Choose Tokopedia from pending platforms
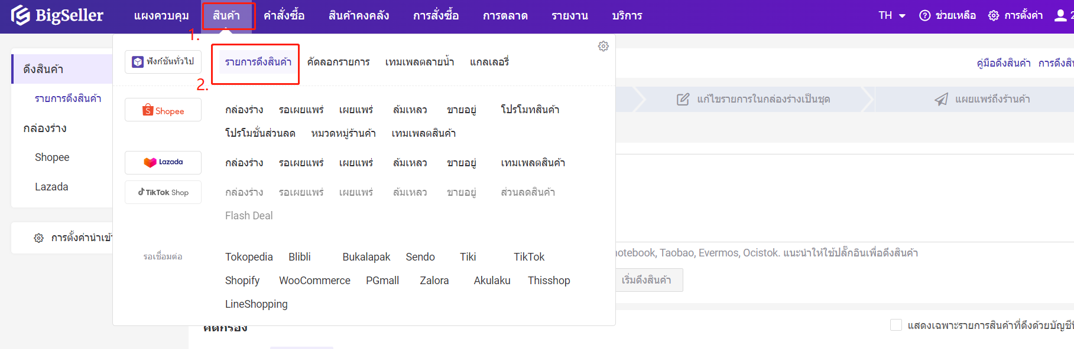 coord(249,257)
